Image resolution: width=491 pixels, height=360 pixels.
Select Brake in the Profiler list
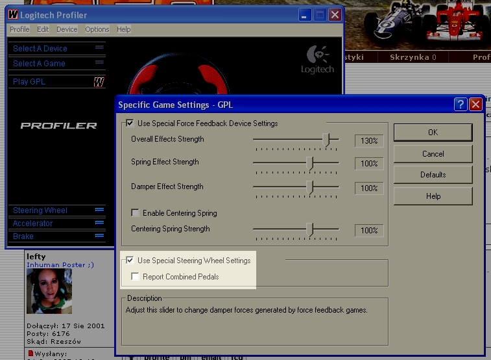coord(56,236)
